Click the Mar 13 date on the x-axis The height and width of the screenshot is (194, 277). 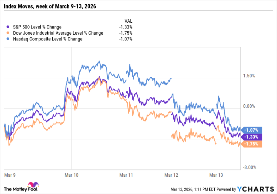pyautogui.click(x=216, y=174)
